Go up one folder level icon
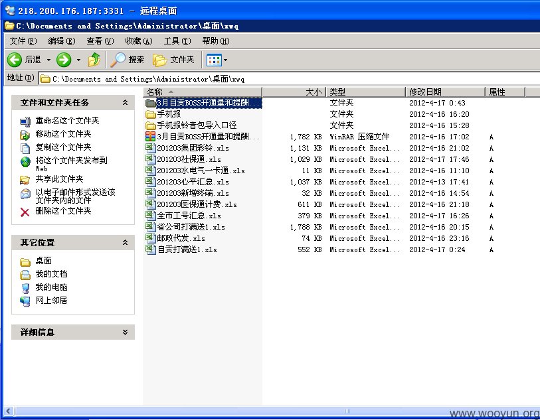Viewport: 540px width, 420px height. pos(94,60)
